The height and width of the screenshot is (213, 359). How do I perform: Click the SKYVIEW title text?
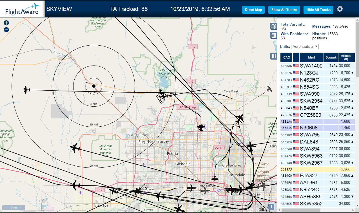coord(59,9)
